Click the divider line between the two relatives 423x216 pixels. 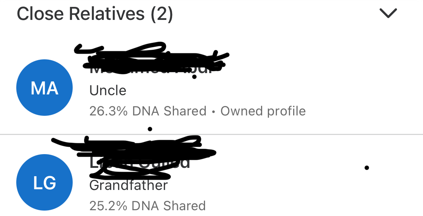[x=211, y=134]
